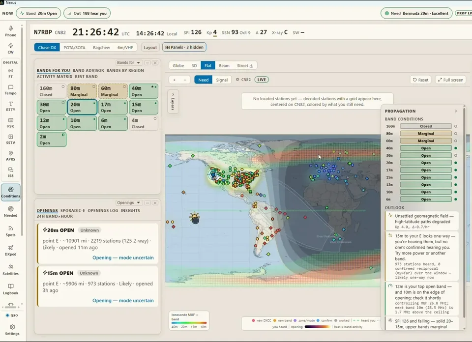Open the APRS sidebar item
This screenshot has height=342, width=472.
pos(10,156)
